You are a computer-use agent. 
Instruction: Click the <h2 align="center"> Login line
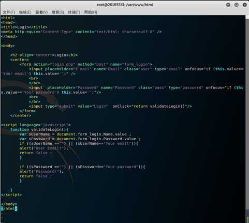pyautogui.click(x=44, y=55)
